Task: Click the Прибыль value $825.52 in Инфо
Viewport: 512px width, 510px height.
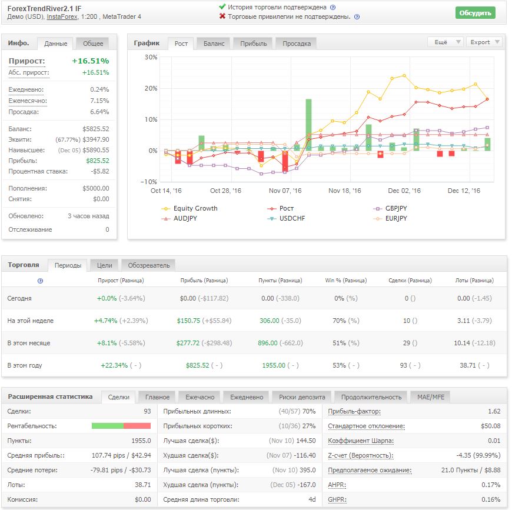Action: (98, 161)
